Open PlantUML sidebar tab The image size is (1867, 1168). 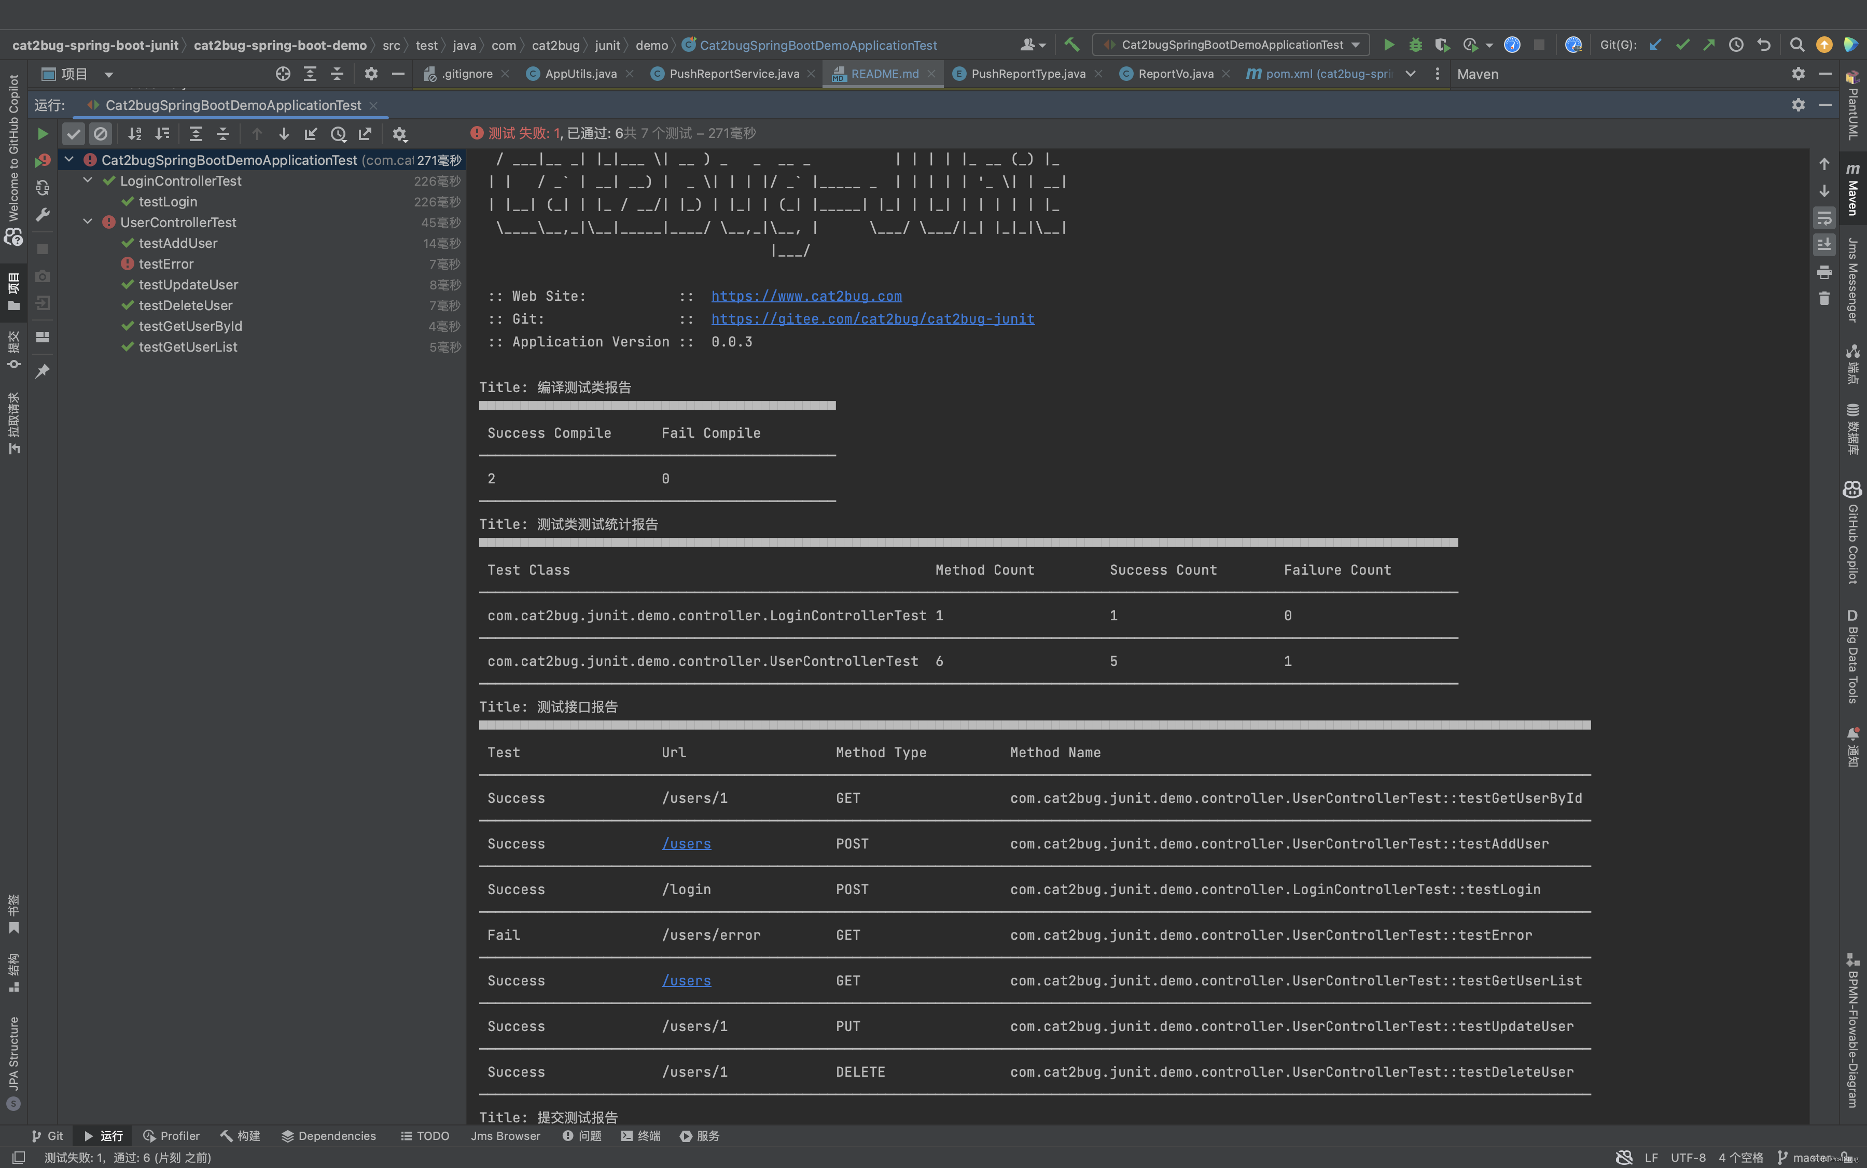1852,106
